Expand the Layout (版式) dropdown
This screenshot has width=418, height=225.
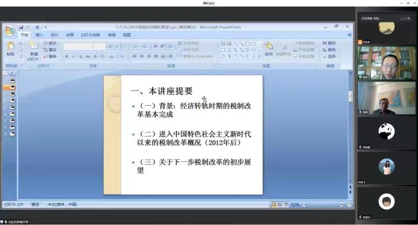click(52, 43)
